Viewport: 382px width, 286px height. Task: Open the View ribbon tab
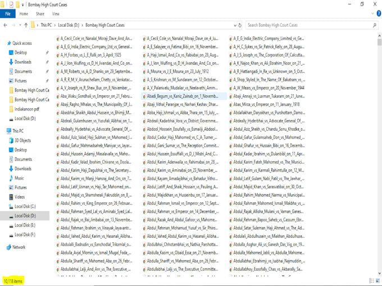56,14
